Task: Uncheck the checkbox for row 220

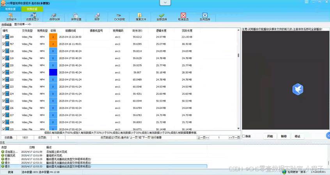Action: pyautogui.click(x=4, y=65)
